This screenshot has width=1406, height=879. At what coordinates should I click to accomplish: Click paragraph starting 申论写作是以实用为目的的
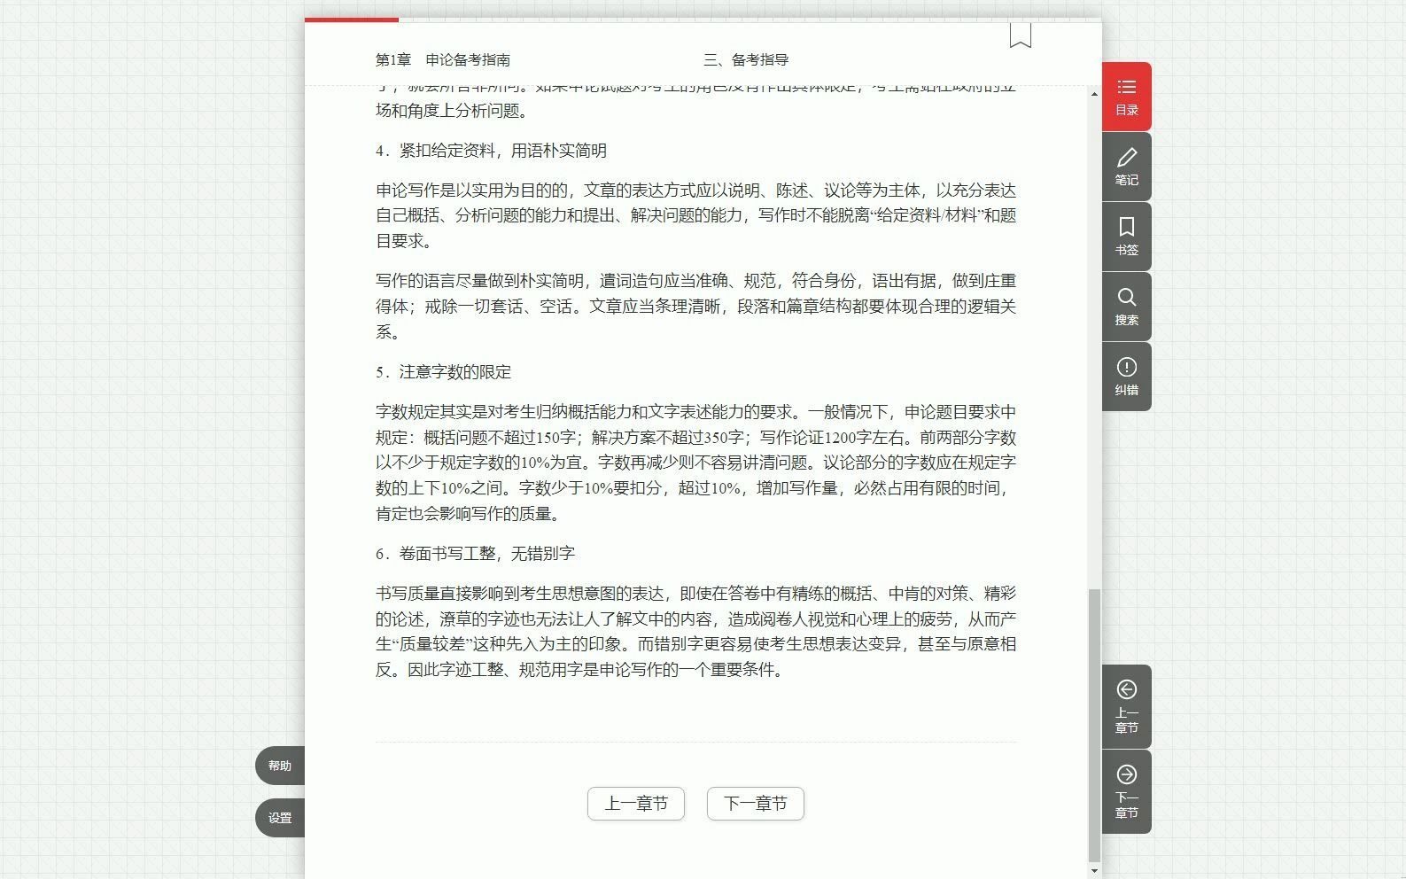click(x=695, y=215)
